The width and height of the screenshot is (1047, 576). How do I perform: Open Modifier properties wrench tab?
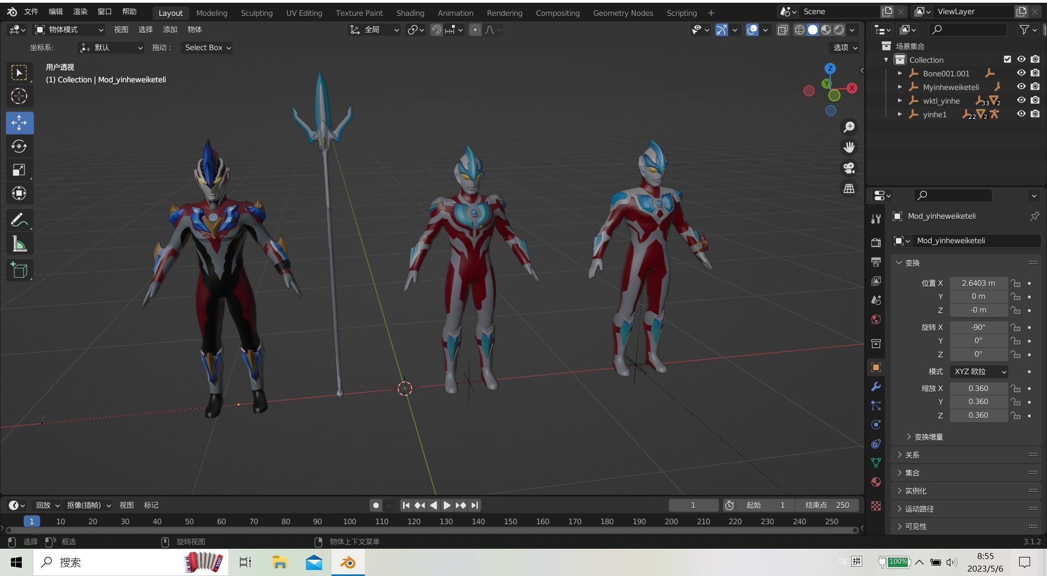click(x=876, y=387)
